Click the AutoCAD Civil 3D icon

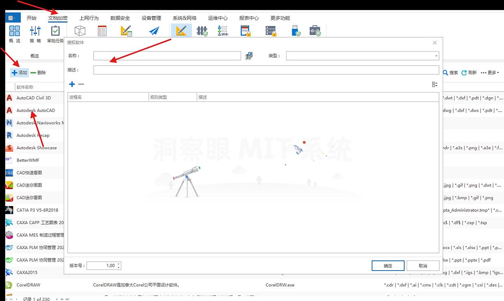pyautogui.click(x=9, y=98)
